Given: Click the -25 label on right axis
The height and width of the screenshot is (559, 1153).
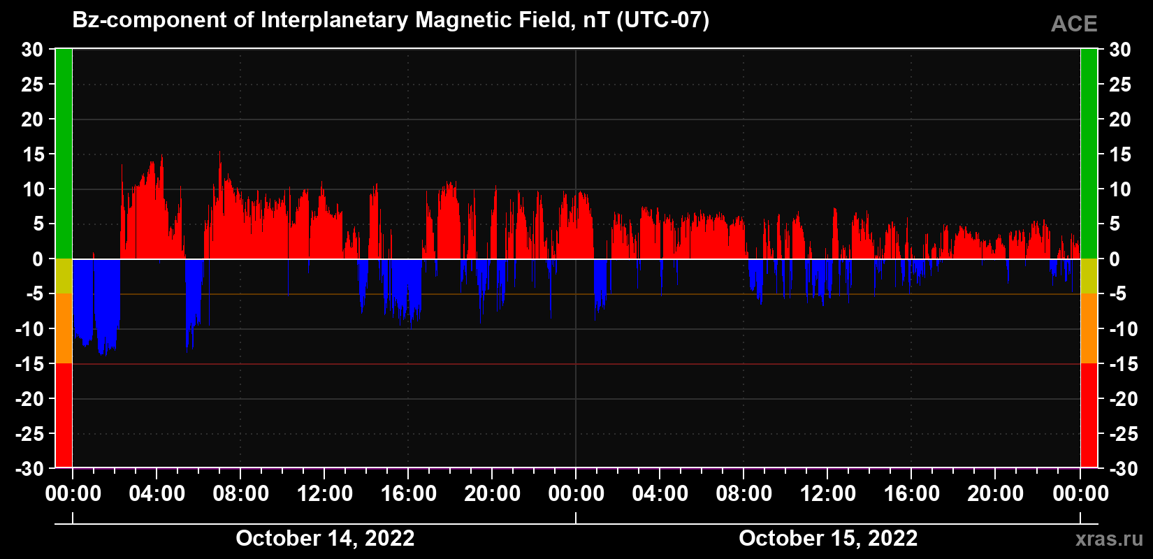Looking at the screenshot, I should 1124,434.
